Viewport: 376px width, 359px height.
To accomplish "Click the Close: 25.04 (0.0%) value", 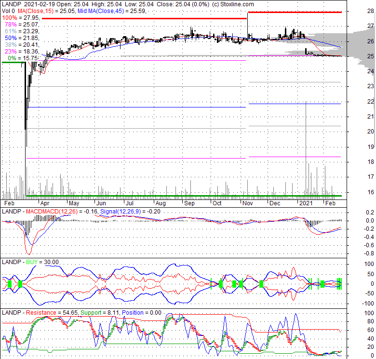I will coord(183,4).
